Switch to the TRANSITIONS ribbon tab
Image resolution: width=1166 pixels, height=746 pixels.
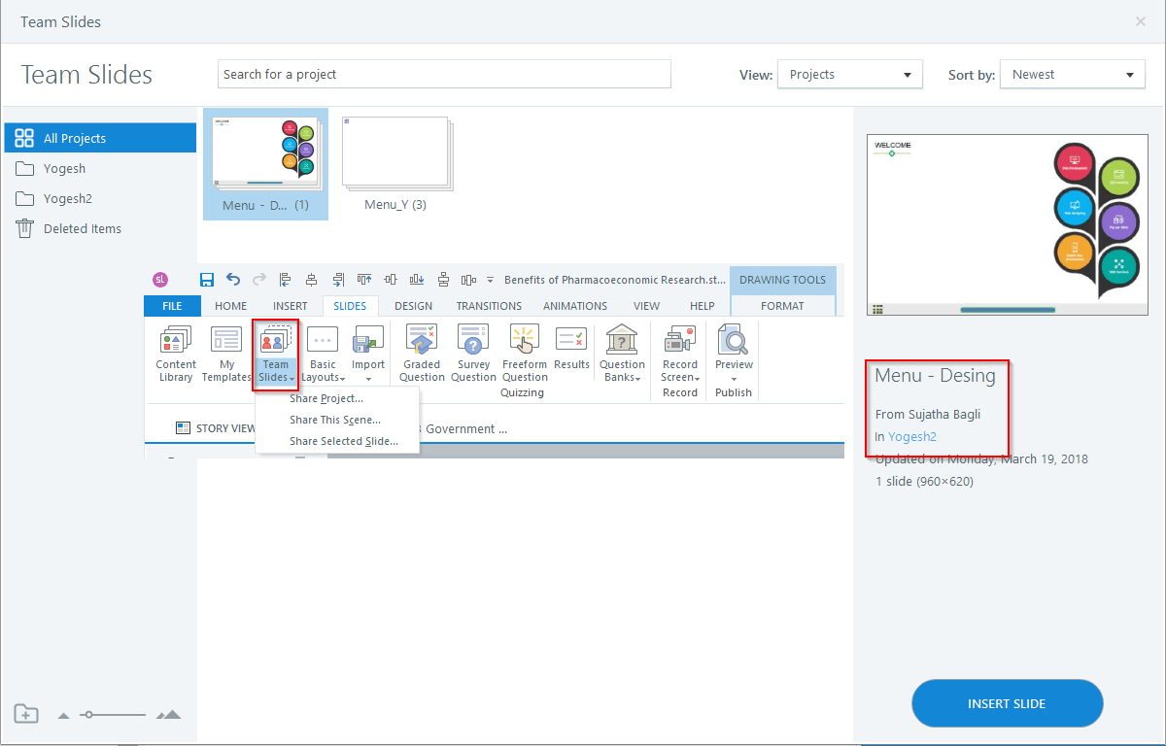tap(489, 305)
